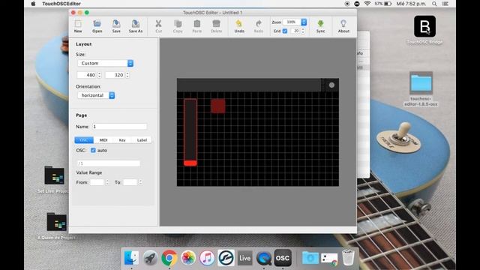The image size is (480, 270).
Task: Click the grid size value field
Action: click(x=295, y=31)
